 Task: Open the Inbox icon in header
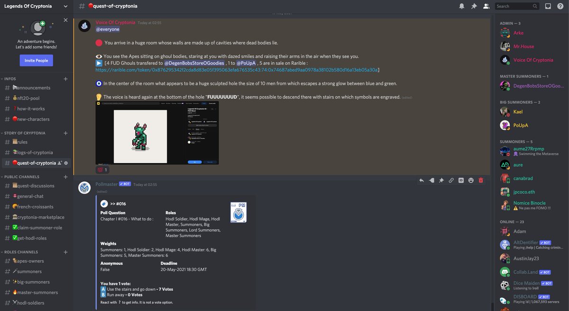click(548, 6)
